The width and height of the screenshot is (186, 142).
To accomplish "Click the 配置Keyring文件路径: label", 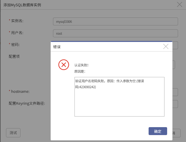I will (x=27, y=103).
